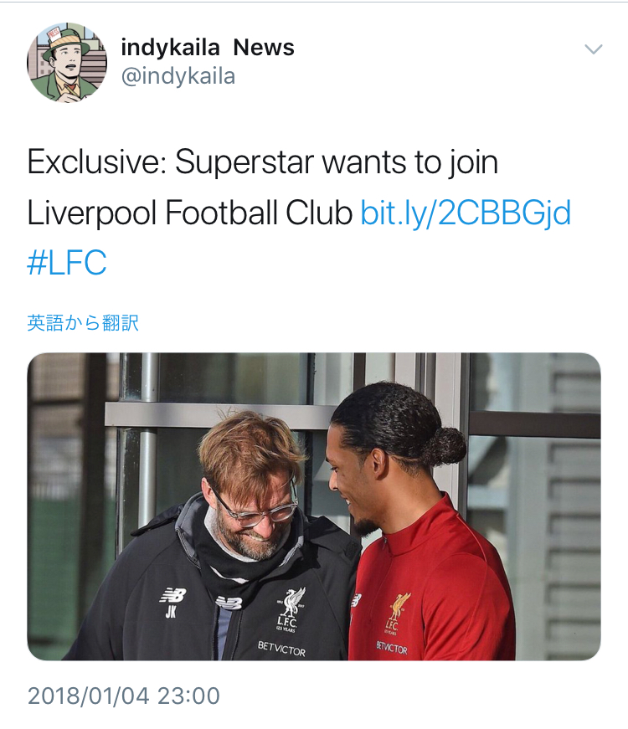Click the 2018/01/04 23:00 timestamp
Image resolution: width=628 pixels, height=729 pixels.
[124, 696]
